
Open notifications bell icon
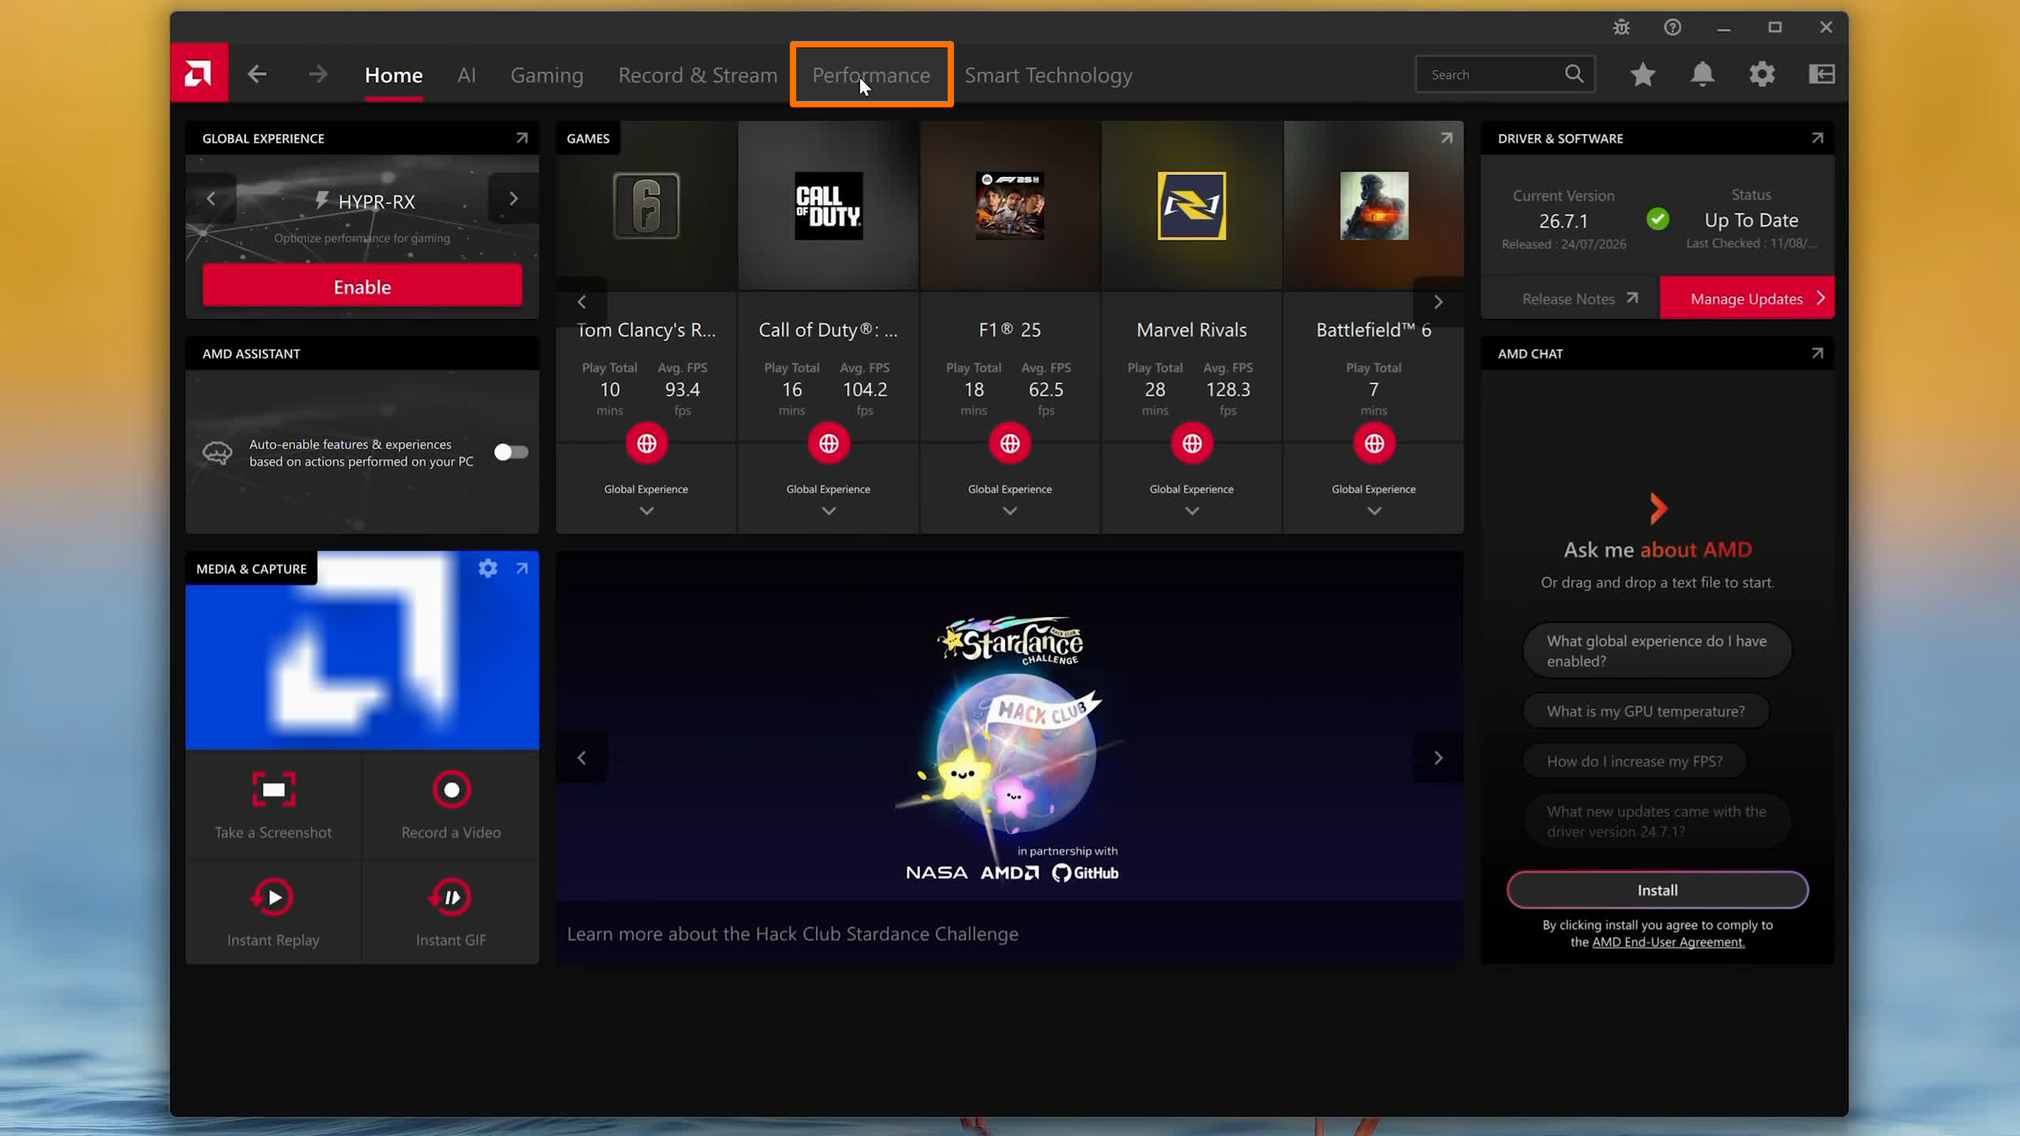coord(1702,74)
